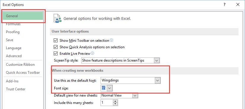Click the Help question mark icon
245x109 pixels.
pos(224,5)
